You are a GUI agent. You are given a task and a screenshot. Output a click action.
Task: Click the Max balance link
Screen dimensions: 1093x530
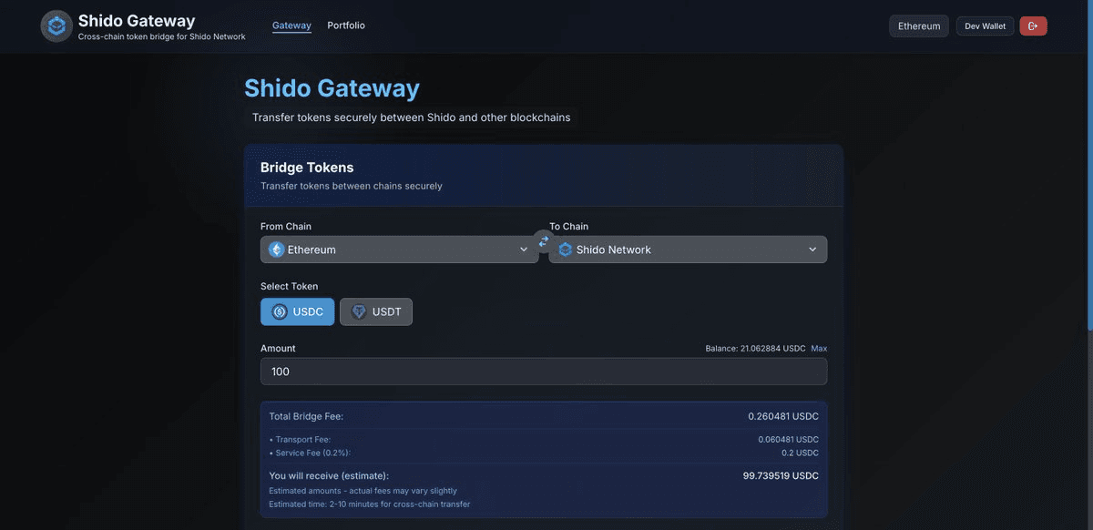(x=820, y=349)
